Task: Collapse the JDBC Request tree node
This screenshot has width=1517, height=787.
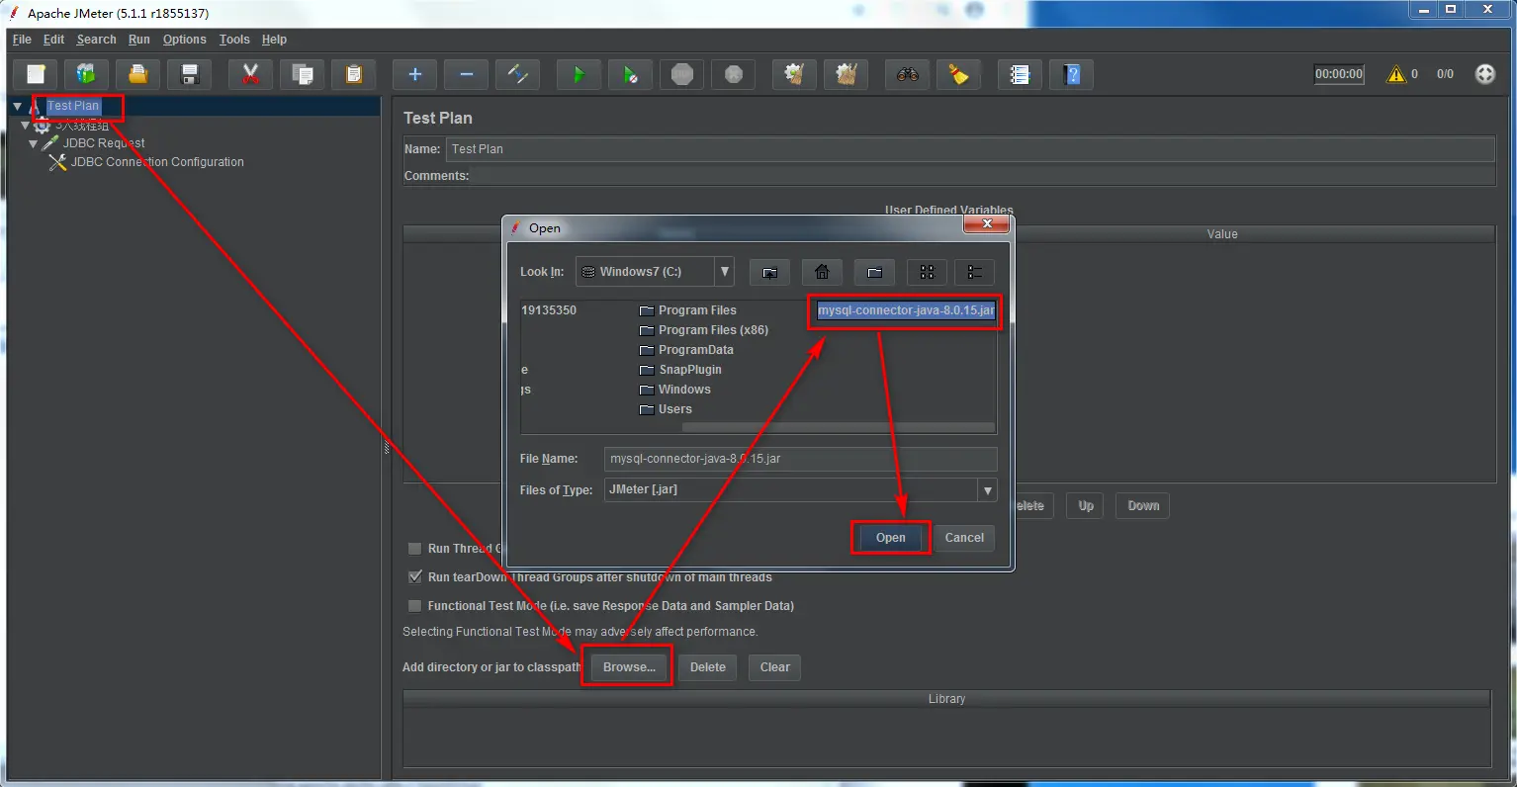Action: click(34, 143)
